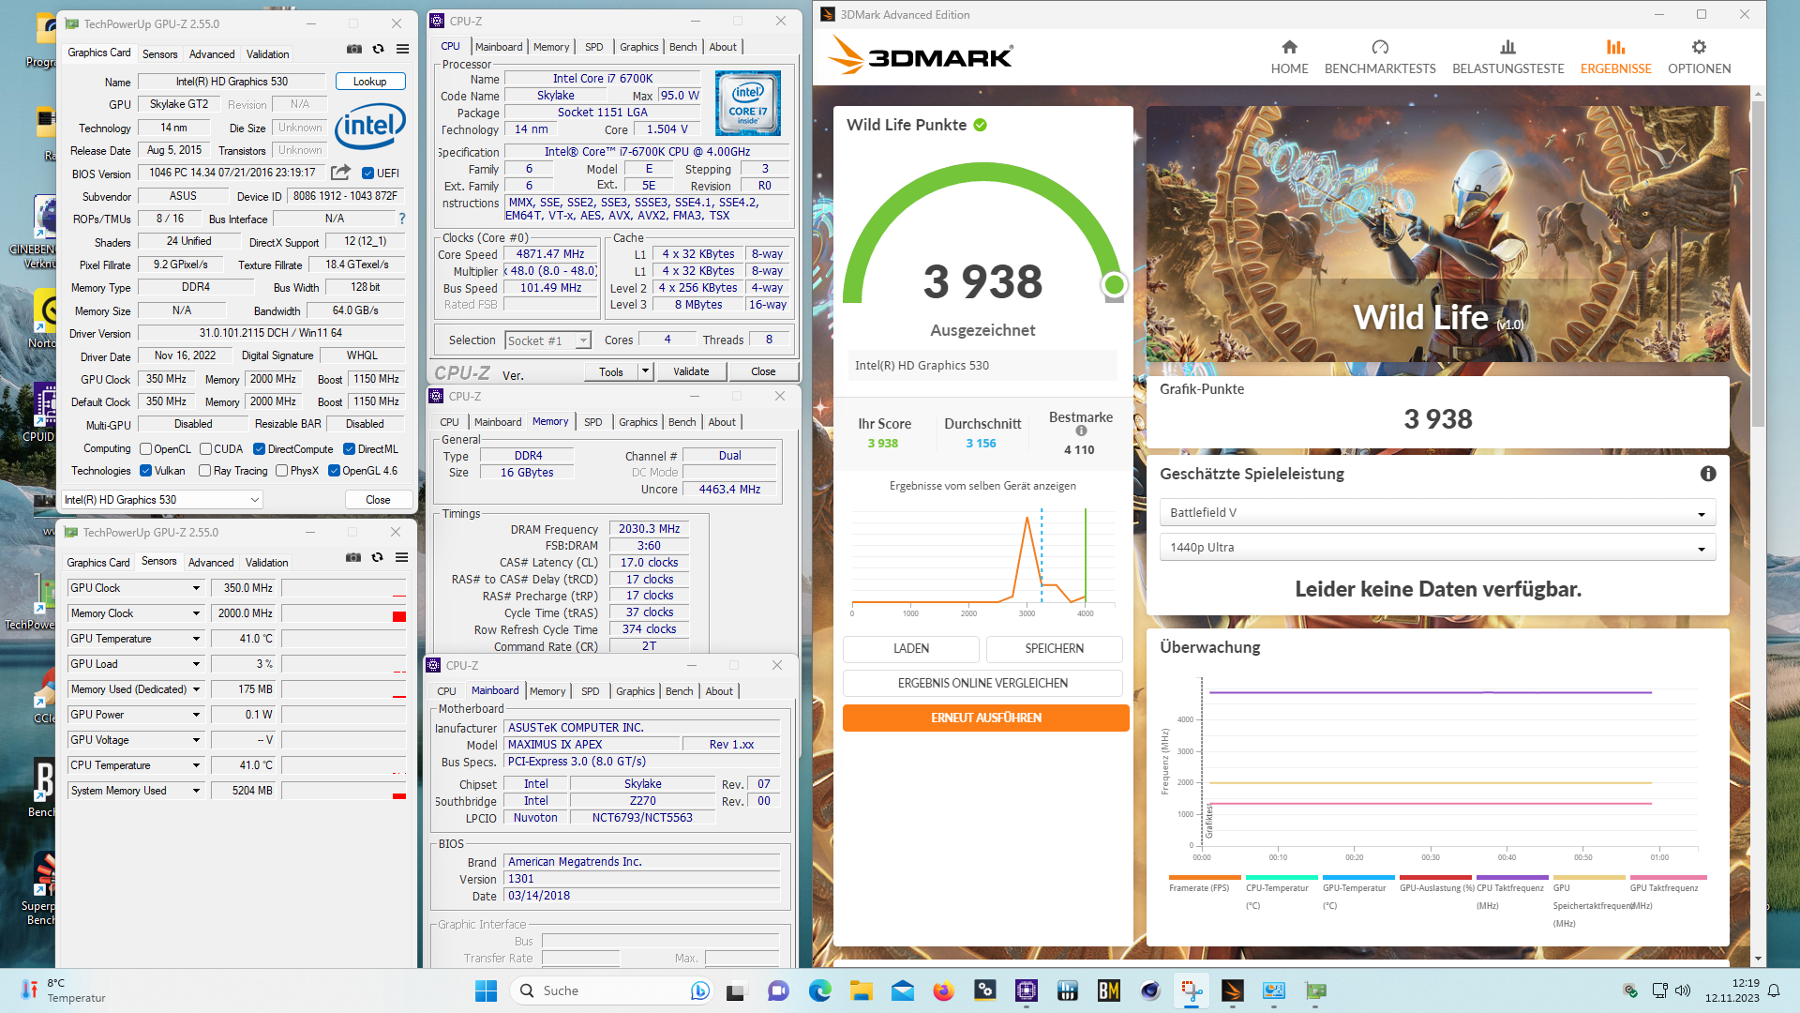The width and height of the screenshot is (1800, 1013).
Task: Toggle PhysX checkbox in GPU-Z
Action: coord(281,471)
